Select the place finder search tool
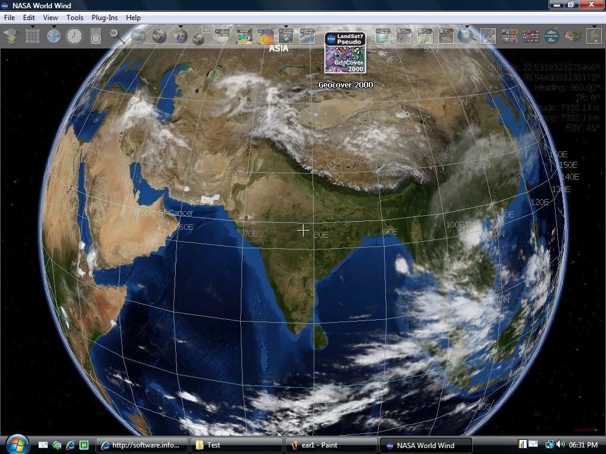Image resolution: width=606 pixels, height=454 pixels. (114, 35)
